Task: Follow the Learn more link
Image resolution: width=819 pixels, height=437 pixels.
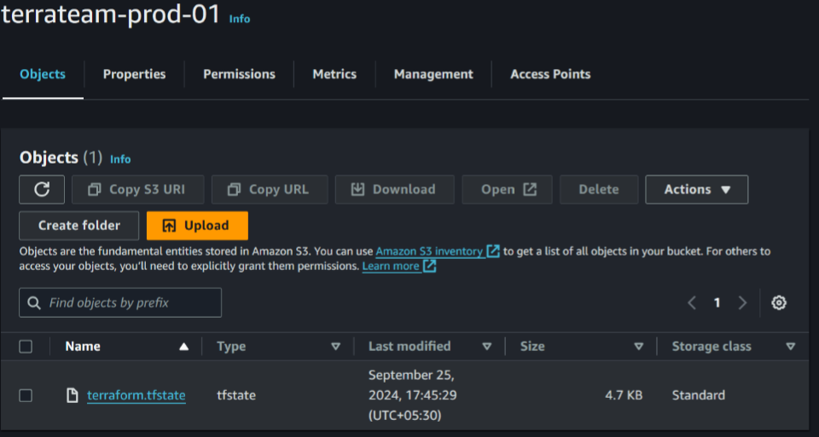Action: (x=391, y=266)
